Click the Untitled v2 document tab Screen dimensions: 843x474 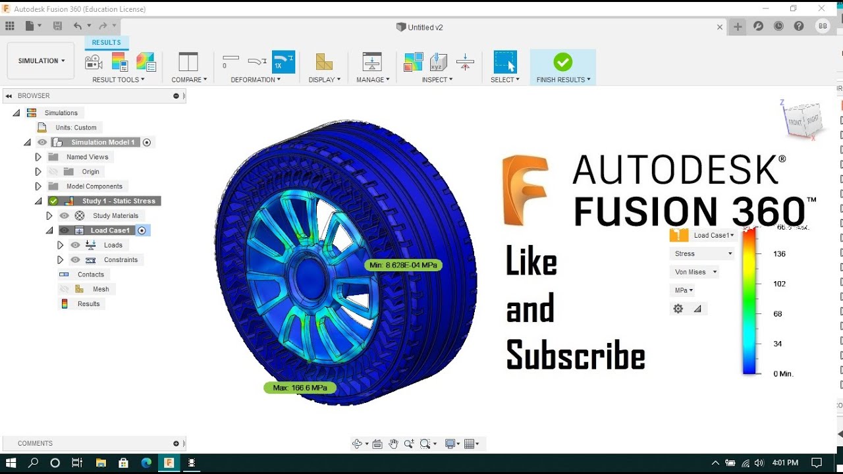pos(419,27)
